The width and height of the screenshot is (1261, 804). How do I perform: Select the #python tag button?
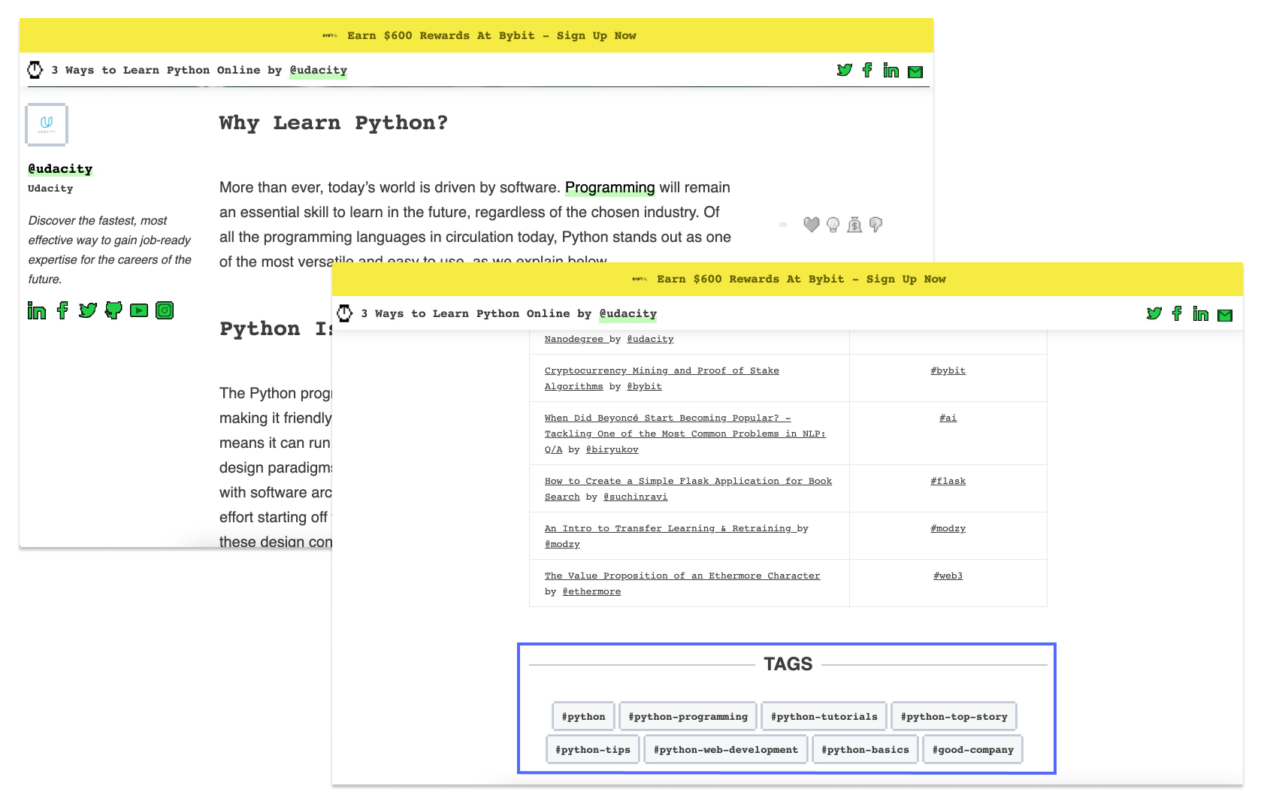(x=584, y=716)
